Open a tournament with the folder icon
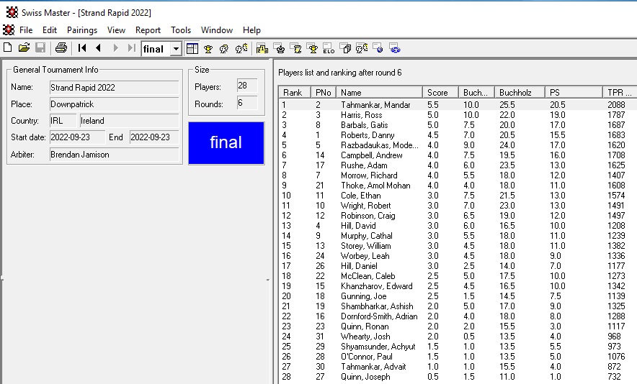Screen dimensions: 637x384 (24, 48)
